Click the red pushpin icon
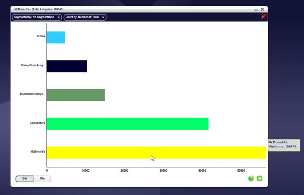This screenshot has width=304, height=195. (x=264, y=16)
